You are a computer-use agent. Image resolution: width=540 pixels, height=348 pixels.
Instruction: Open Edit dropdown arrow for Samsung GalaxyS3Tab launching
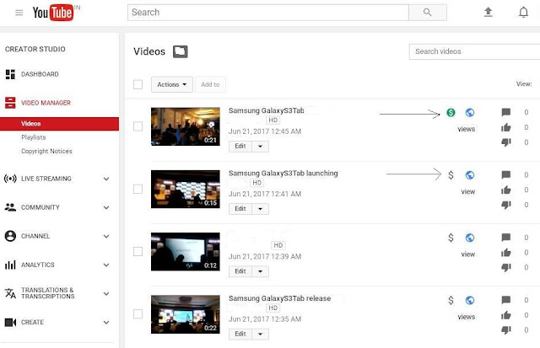261,209
